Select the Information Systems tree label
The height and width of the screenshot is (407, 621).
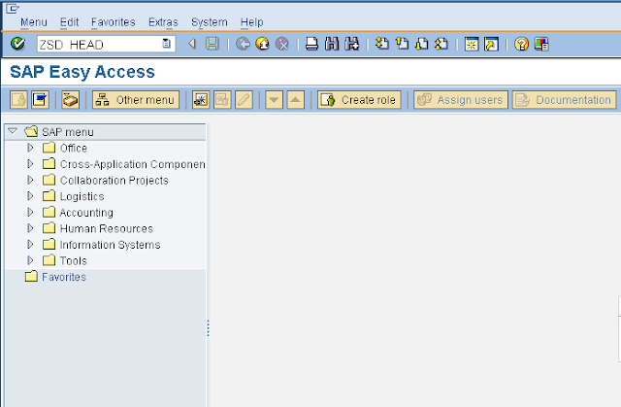110,245
